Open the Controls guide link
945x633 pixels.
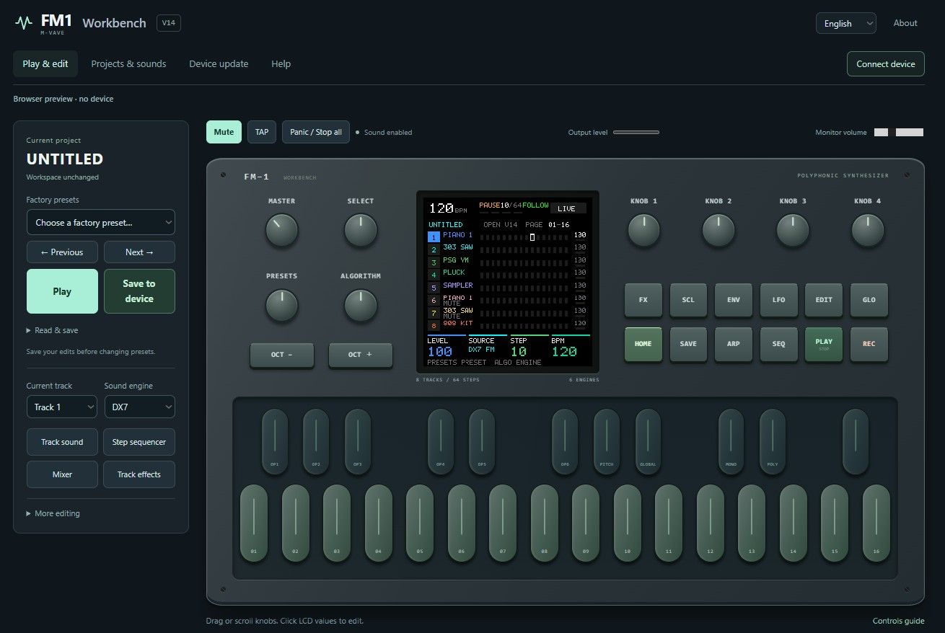[x=898, y=621]
